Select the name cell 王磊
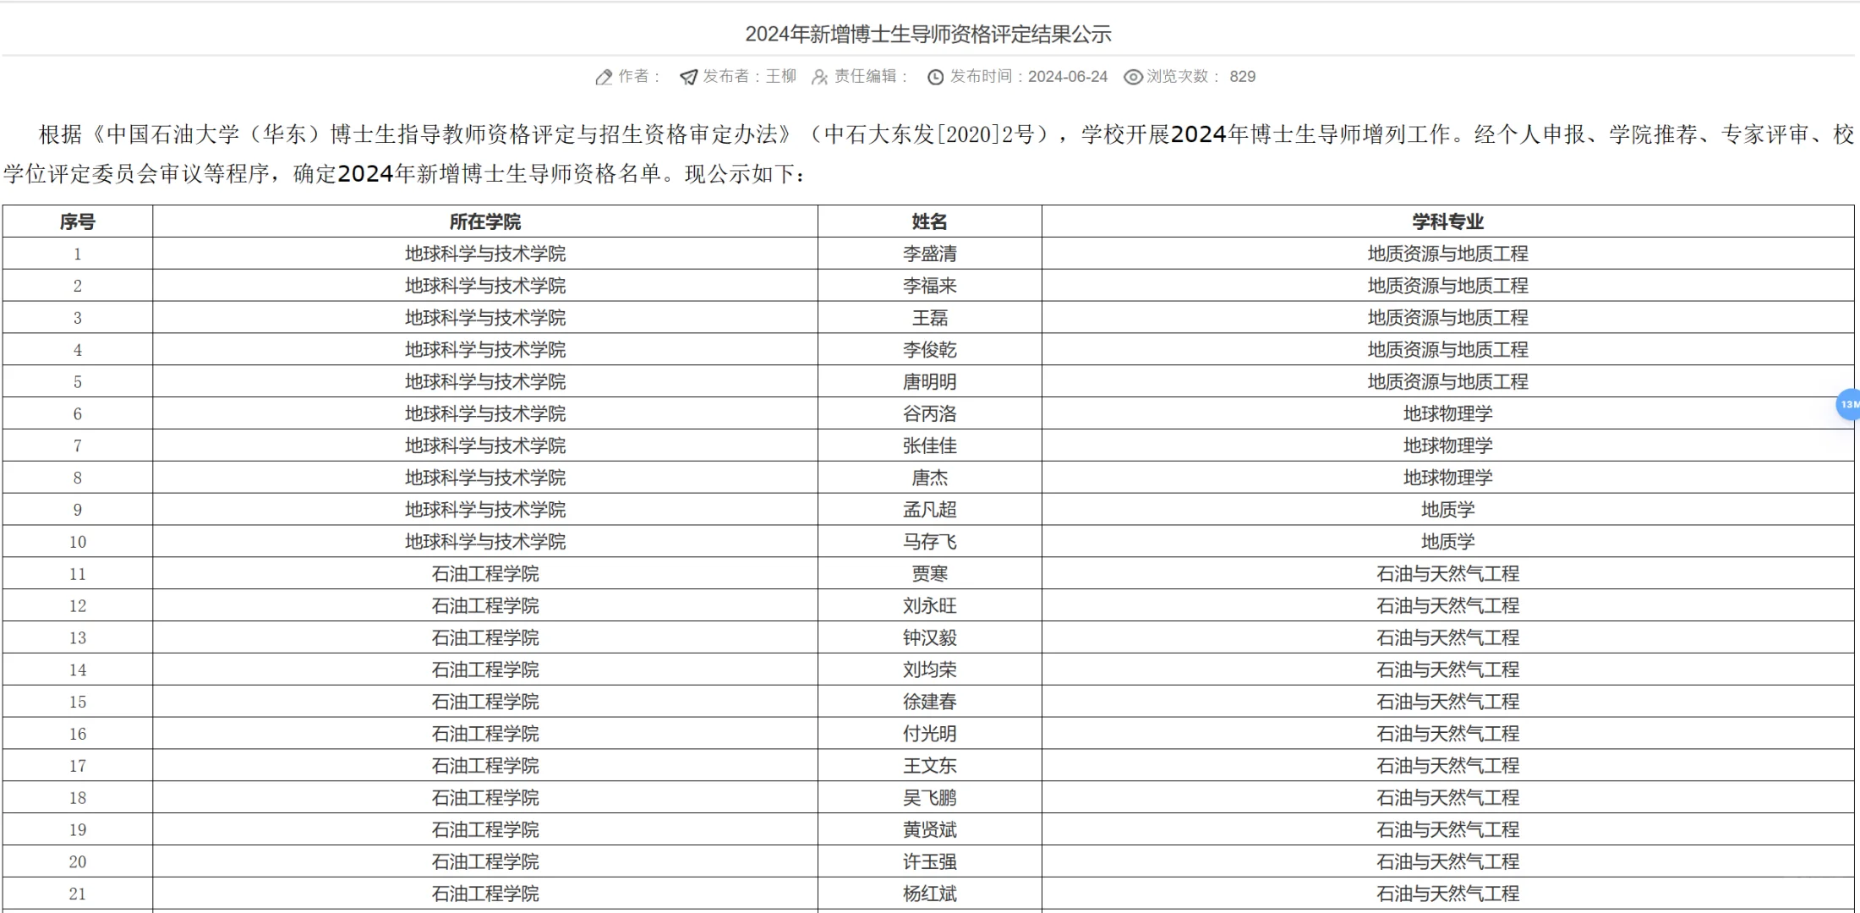 pyautogui.click(x=930, y=318)
